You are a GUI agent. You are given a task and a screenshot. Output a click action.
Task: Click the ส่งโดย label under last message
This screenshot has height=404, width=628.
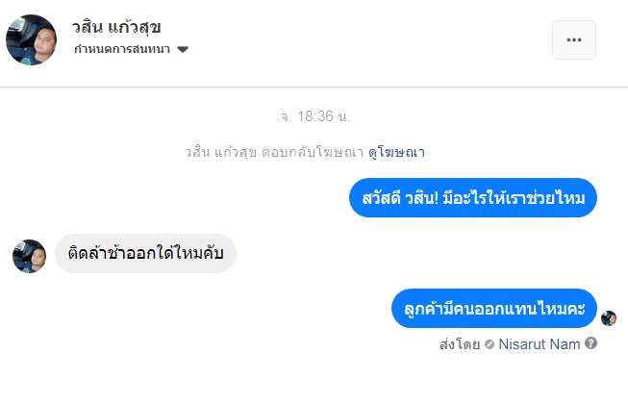click(x=458, y=343)
